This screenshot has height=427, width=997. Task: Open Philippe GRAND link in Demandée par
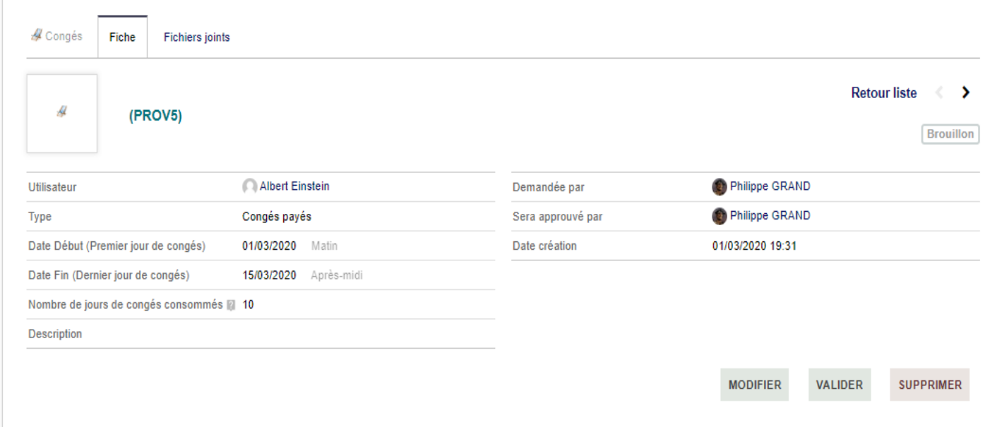click(770, 186)
